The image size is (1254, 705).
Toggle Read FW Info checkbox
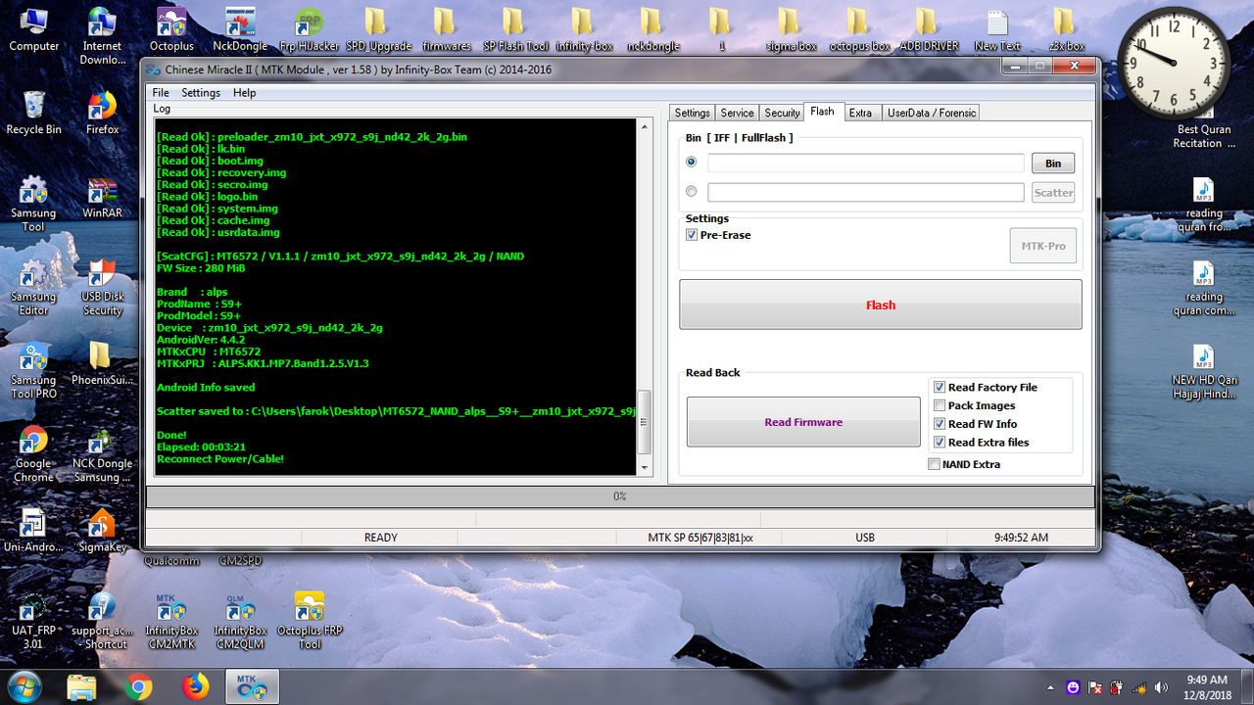[x=940, y=424]
